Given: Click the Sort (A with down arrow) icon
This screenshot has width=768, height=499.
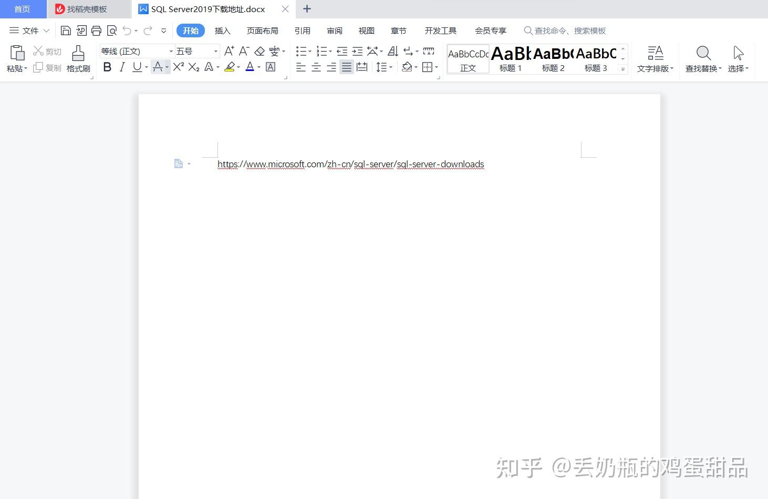Looking at the screenshot, I should [x=393, y=51].
